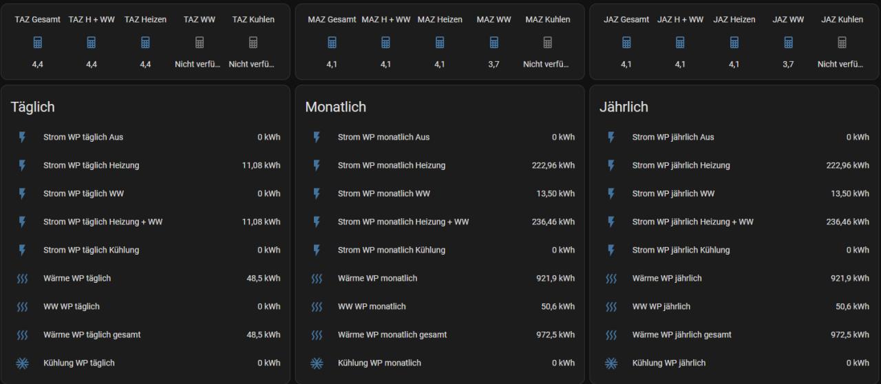This screenshot has height=384, width=881.
Task: Click the snowflake icon beside Kühlung WP jährlich
Action: [x=611, y=363]
